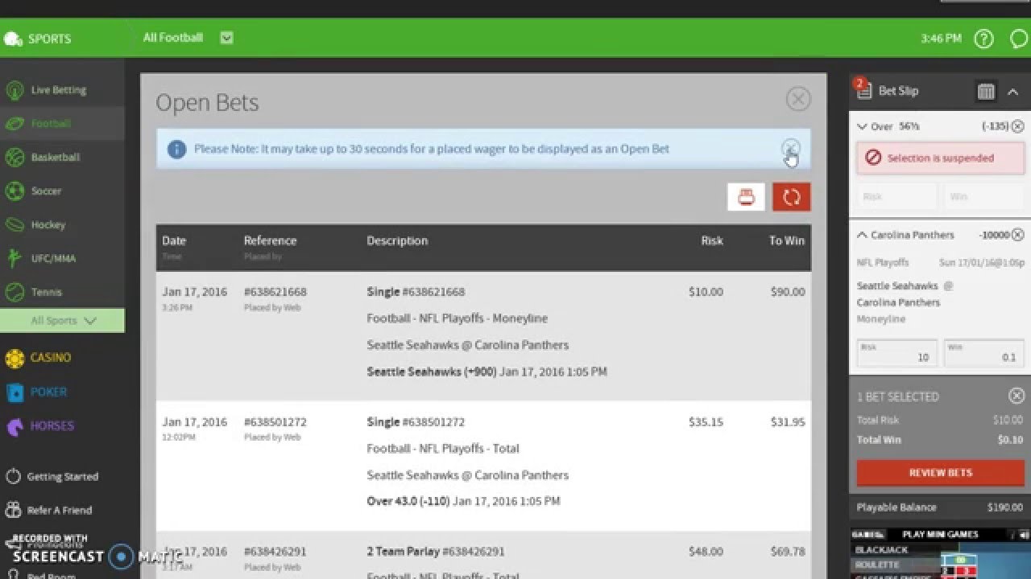Image resolution: width=1031 pixels, height=579 pixels.
Task: Click the Playable Balance amount $190.00
Action: (x=1004, y=507)
